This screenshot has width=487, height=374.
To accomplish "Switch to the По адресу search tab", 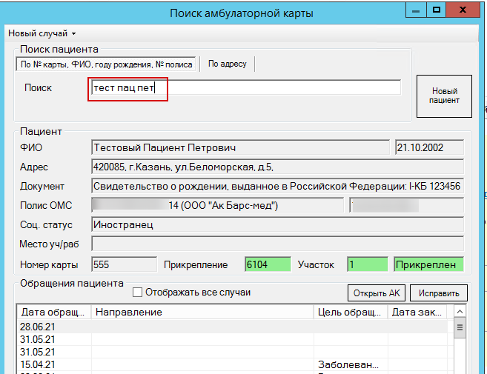I will [x=227, y=64].
